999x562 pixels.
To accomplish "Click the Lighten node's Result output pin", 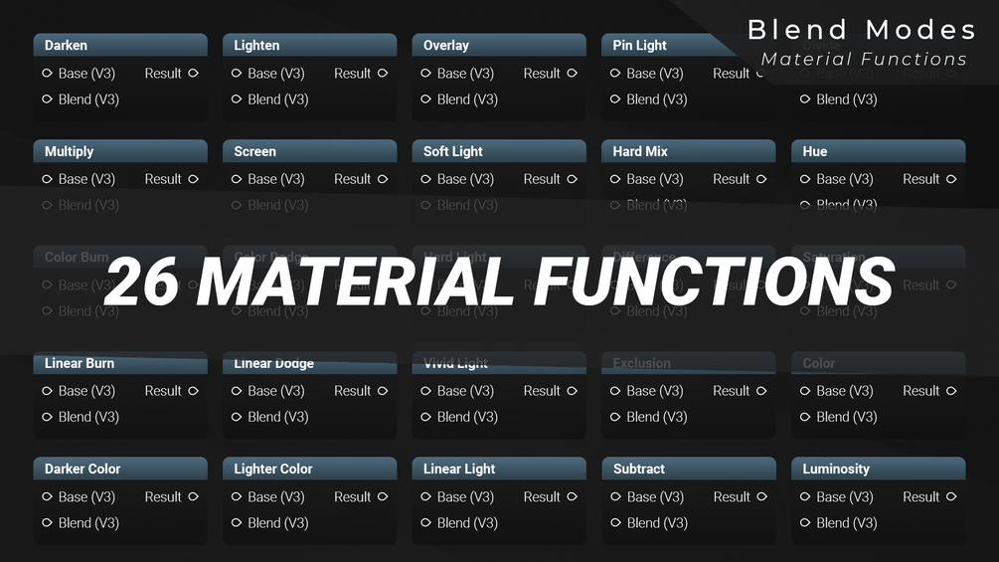I will pyautogui.click(x=383, y=74).
